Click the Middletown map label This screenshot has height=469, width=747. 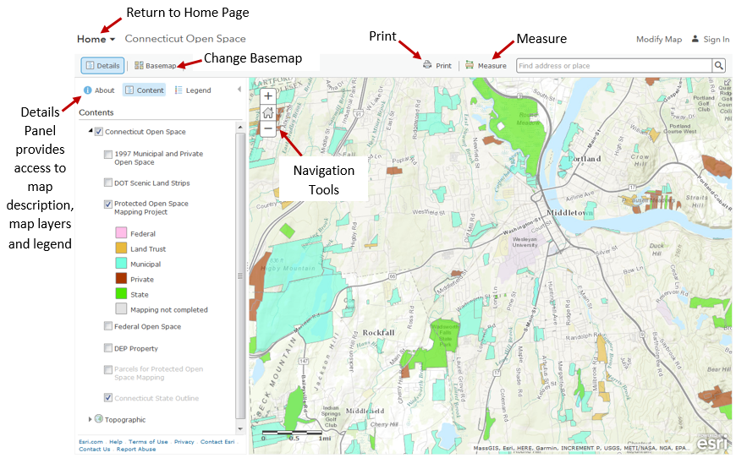[x=570, y=213]
